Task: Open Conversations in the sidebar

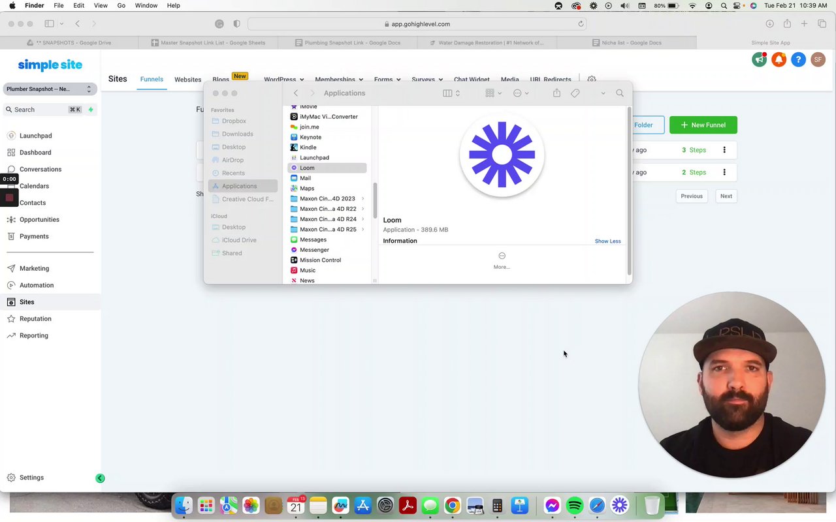Action: (40, 170)
